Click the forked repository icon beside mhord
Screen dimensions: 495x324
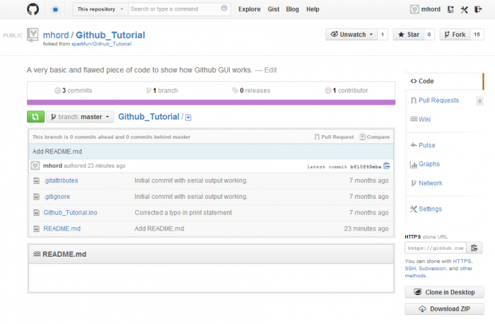[x=33, y=35]
